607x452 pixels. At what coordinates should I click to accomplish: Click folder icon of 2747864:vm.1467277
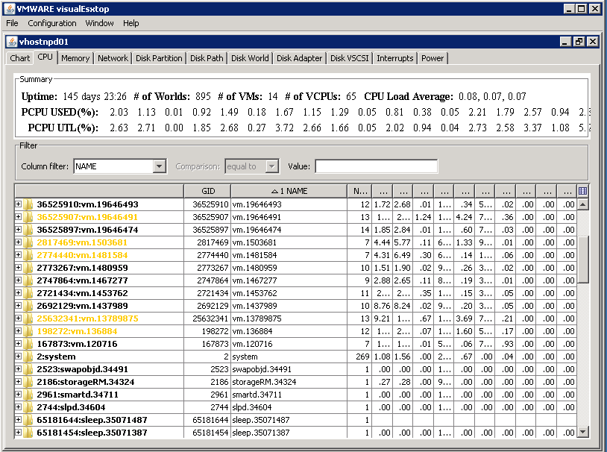pyautogui.click(x=28, y=280)
